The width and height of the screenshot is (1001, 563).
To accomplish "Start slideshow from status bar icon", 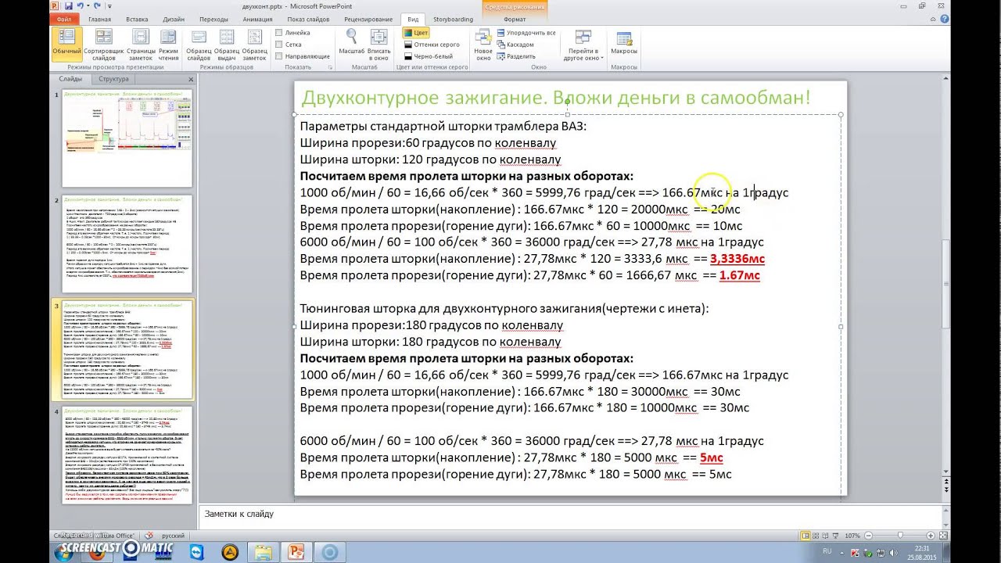I will (x=835, y=536).
